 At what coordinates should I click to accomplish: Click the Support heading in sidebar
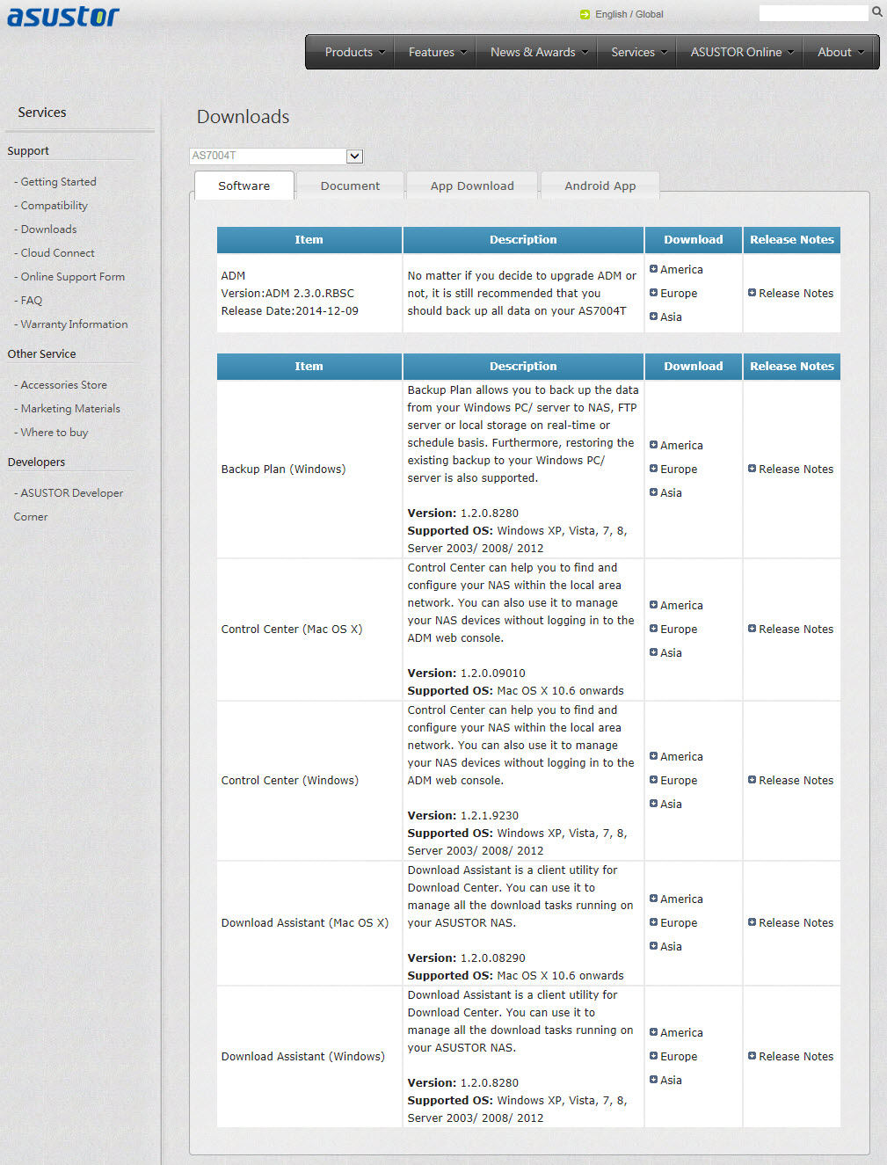(28, 151)
